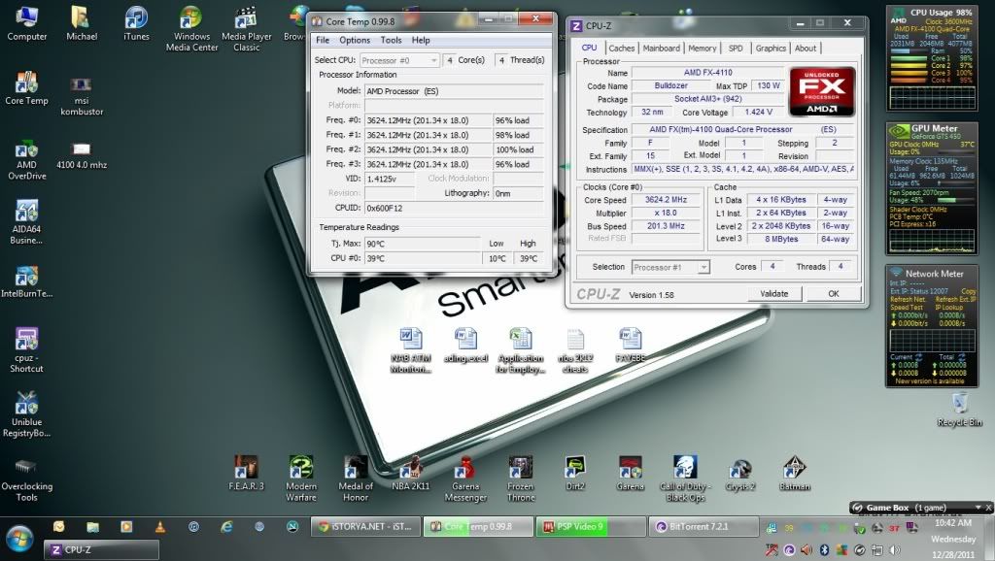Launch iTunes from the desktop
This screenshot has width=995, height=561.
(136, 23)
